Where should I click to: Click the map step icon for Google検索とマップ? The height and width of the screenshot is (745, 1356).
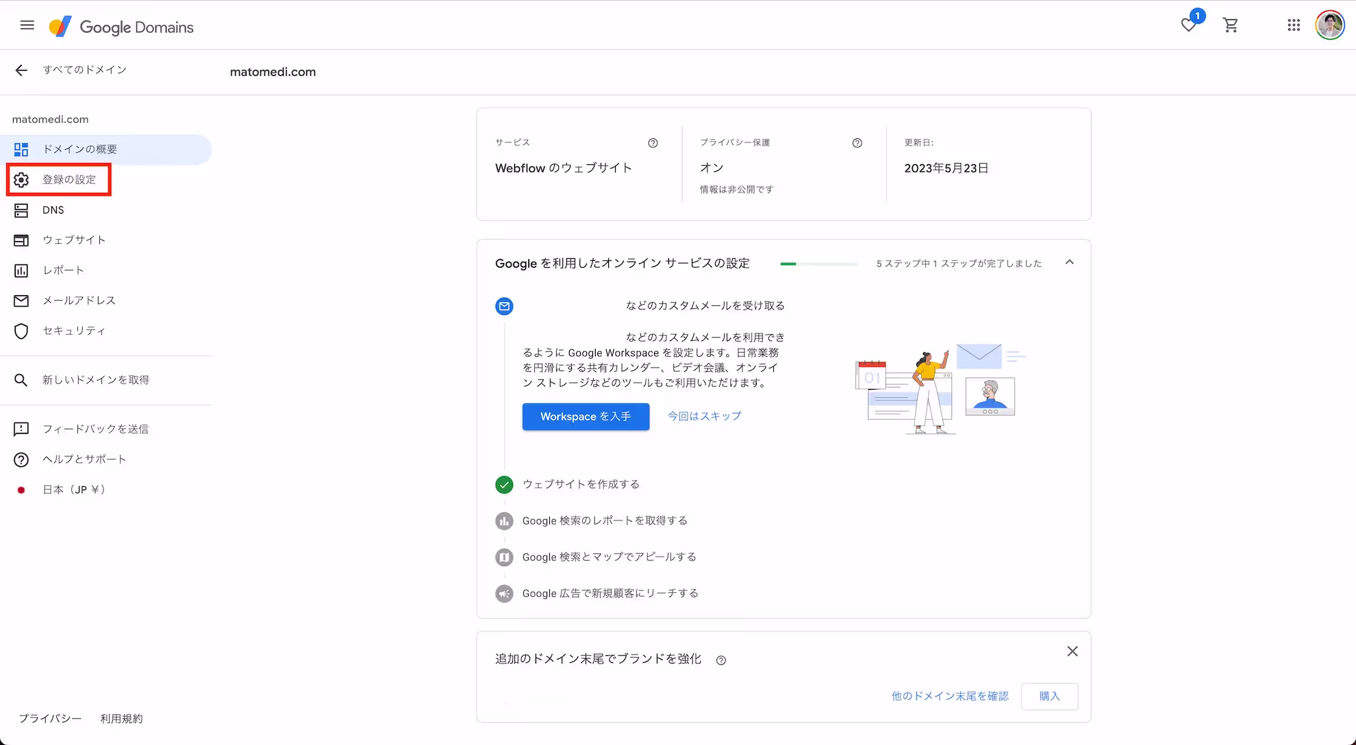[x=504, y=557]
